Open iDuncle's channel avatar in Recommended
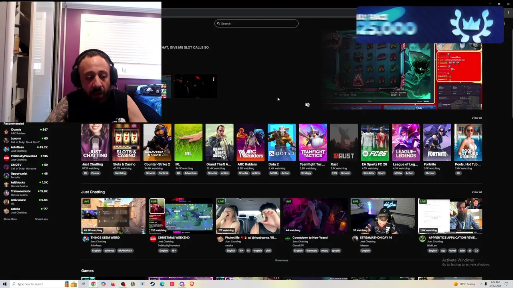 pyautogui.click(x=6, y=131)
